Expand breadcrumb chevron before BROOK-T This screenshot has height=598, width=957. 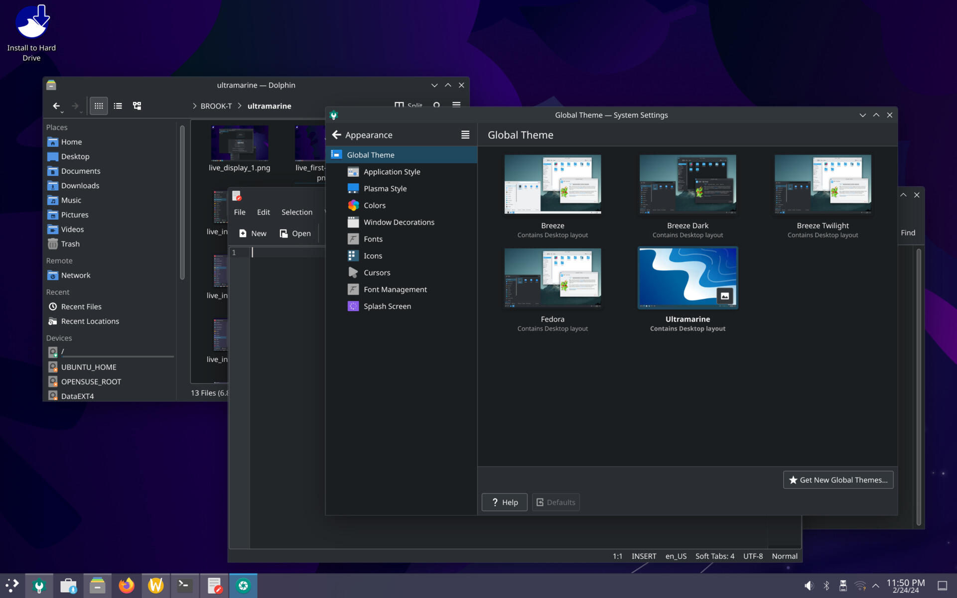coord(194,106)
